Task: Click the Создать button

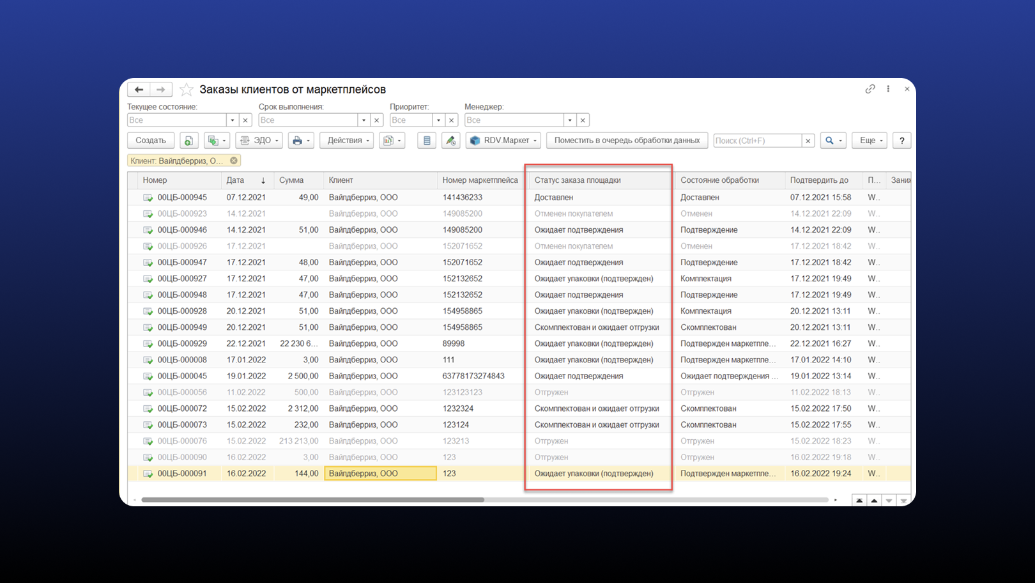Action: pyautogui.click(x=151, y=141)
